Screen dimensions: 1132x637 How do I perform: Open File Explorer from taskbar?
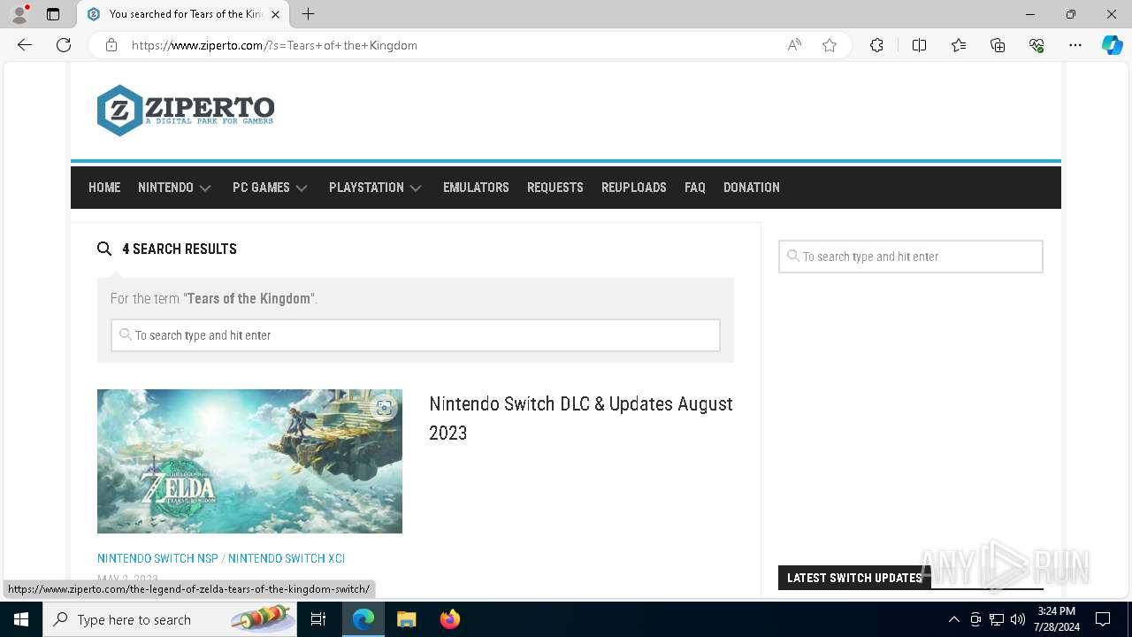pyautogui.click(x=406, y=619)
